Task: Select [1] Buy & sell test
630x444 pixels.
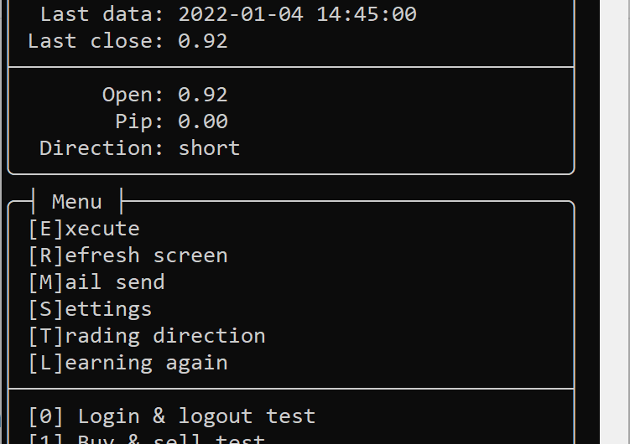Action: click(147, 439)
